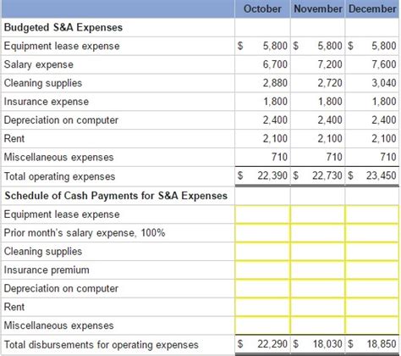Viewport: 401px width, 356px height.
Task: Click November total disbursements value 18,030
Action: [x=327, y=344]
